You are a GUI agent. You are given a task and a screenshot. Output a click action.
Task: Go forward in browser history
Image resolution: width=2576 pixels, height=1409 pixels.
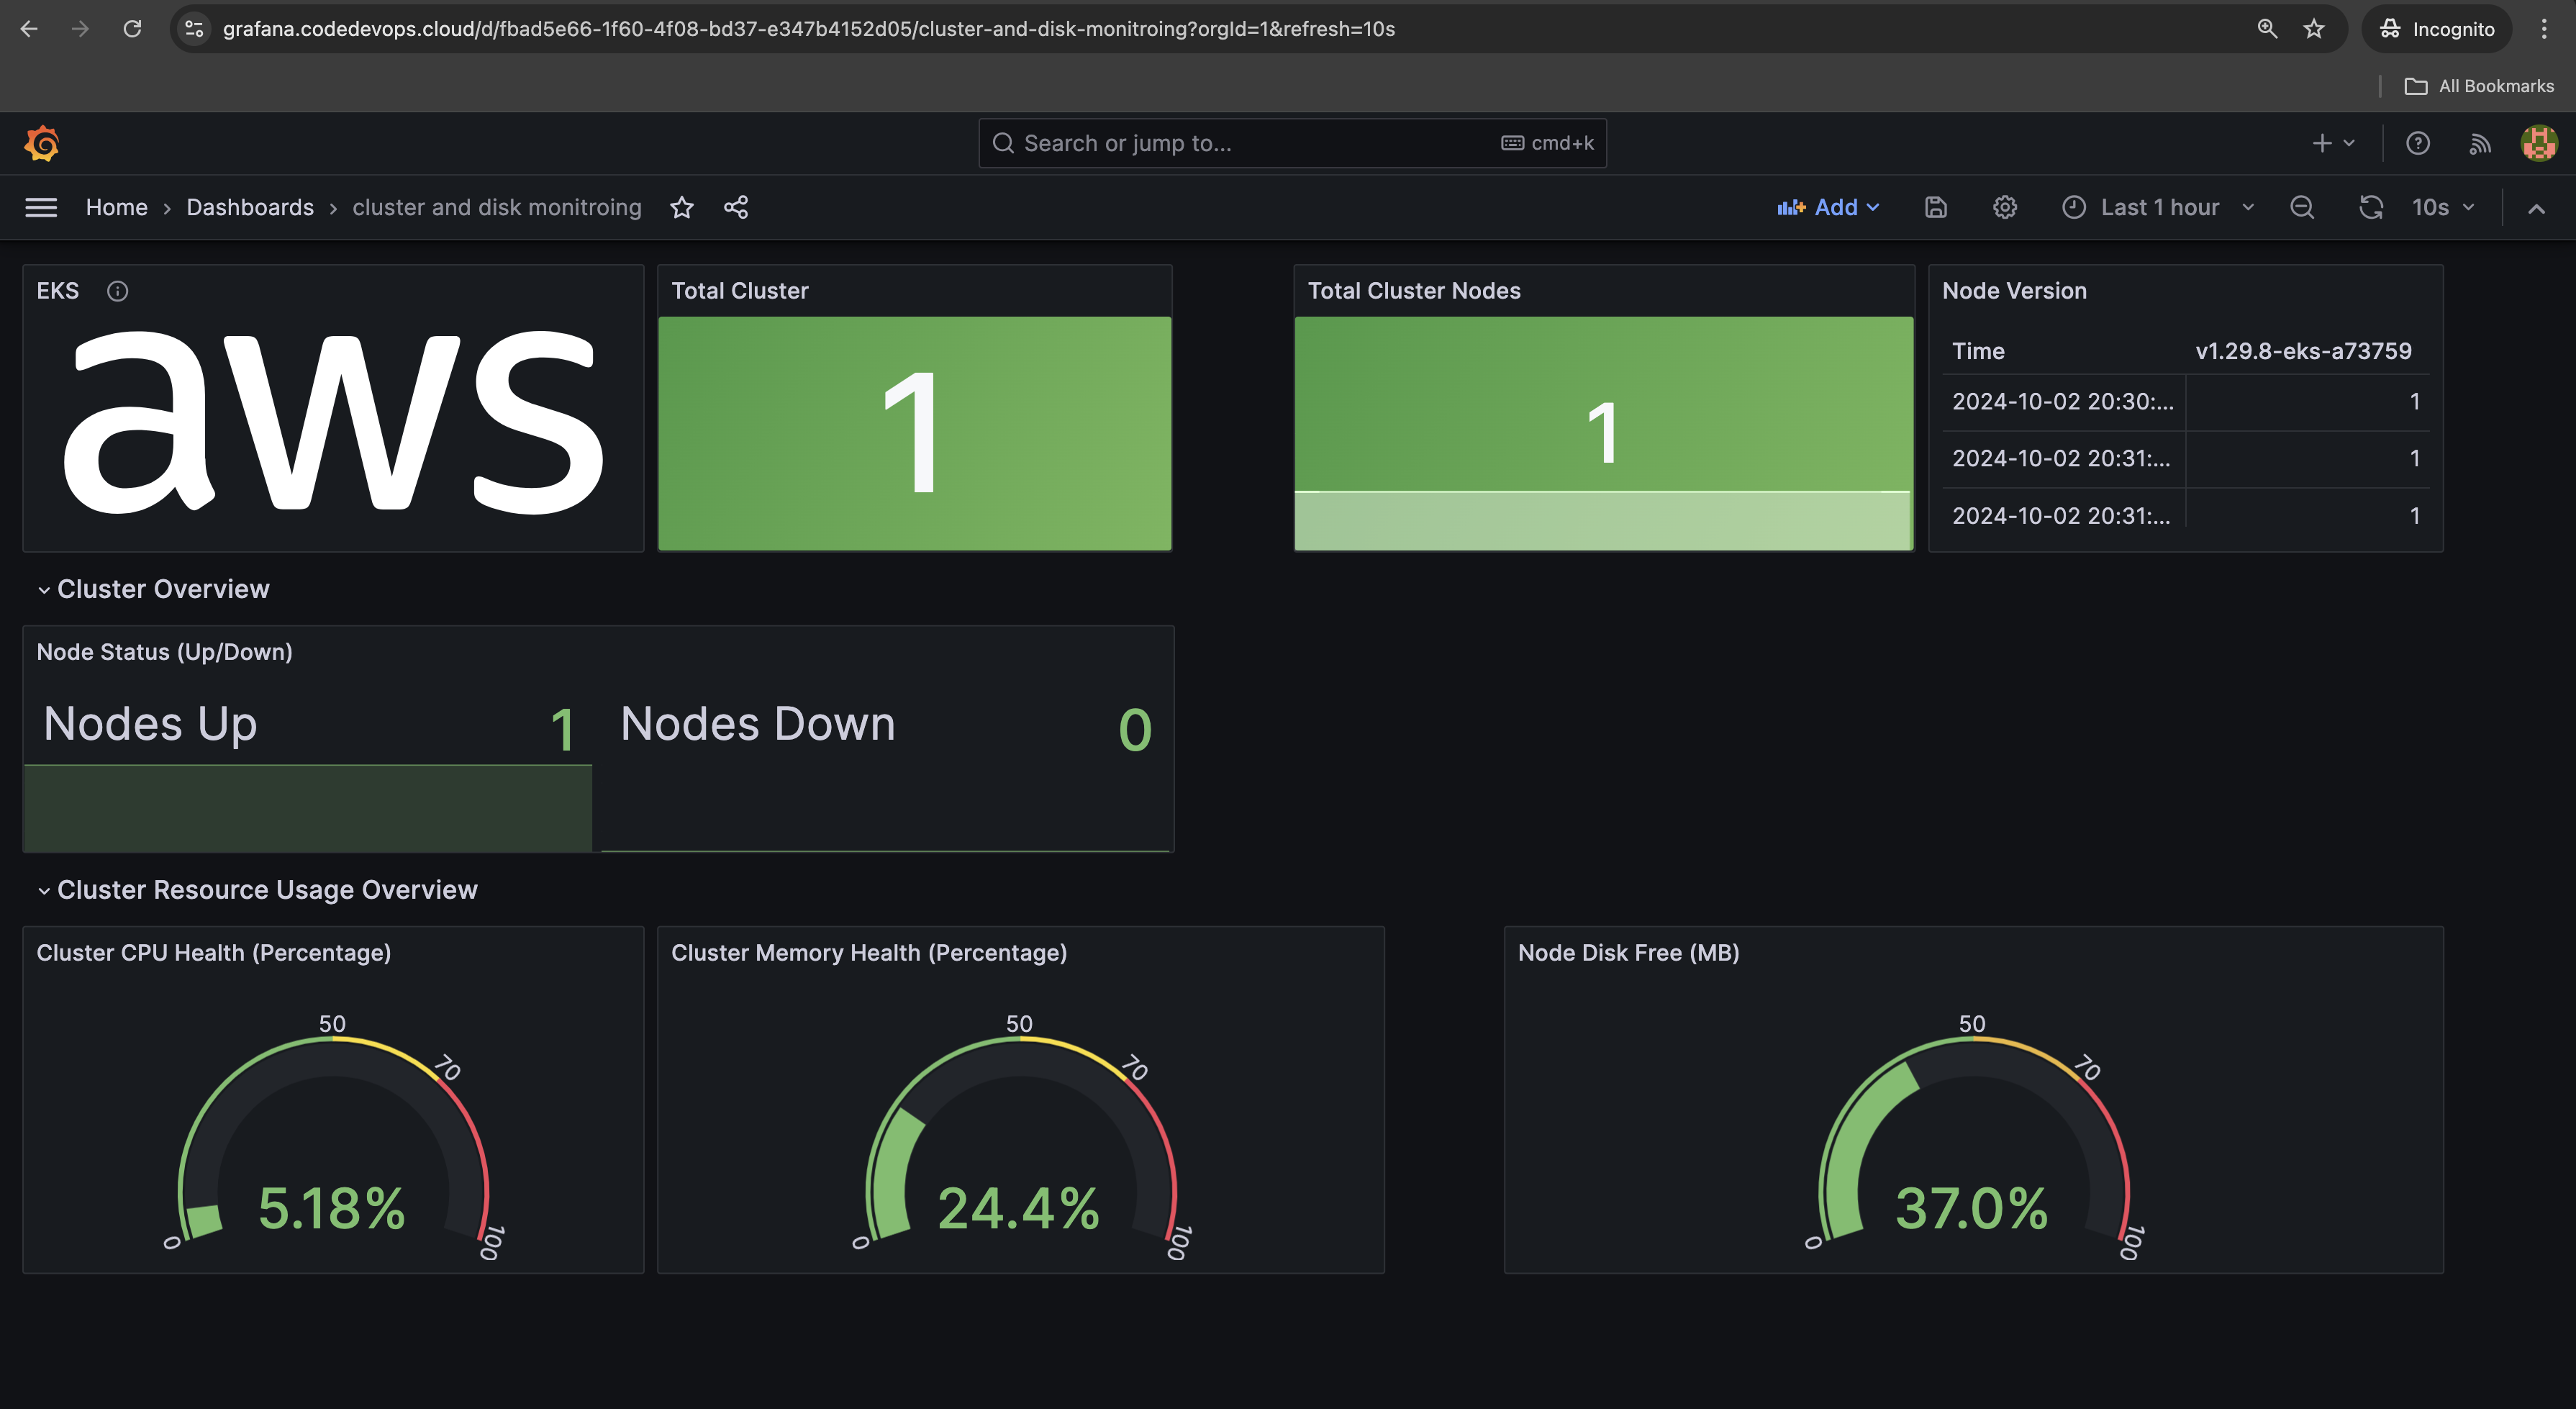coord(80,29)
